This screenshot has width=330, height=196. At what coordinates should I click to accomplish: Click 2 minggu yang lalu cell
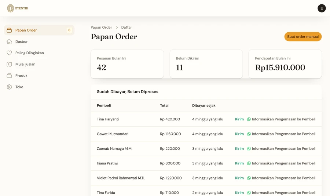pyautogui.click(x=208, y=193)
